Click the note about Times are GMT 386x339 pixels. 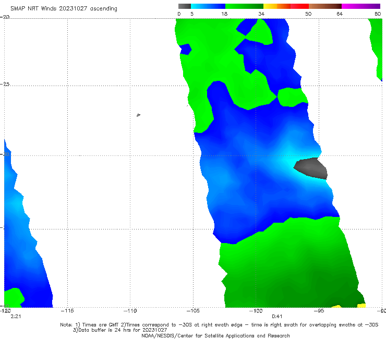coord(219,325)
